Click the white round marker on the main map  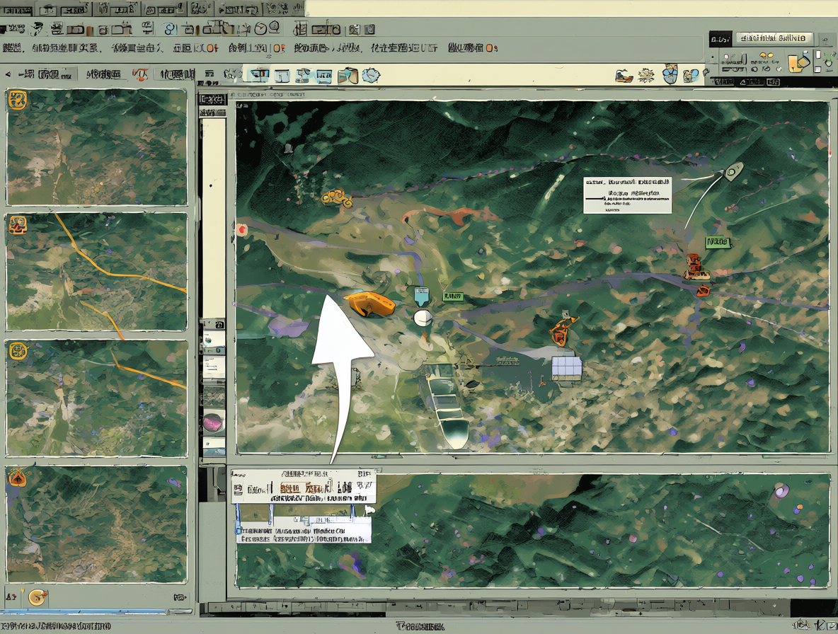point(423,318)
